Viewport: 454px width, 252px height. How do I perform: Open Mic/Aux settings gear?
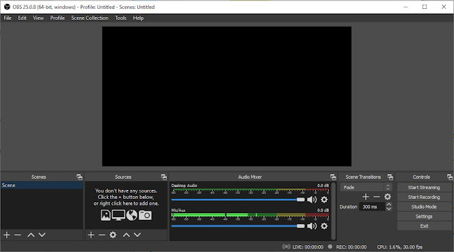point(324,226)
